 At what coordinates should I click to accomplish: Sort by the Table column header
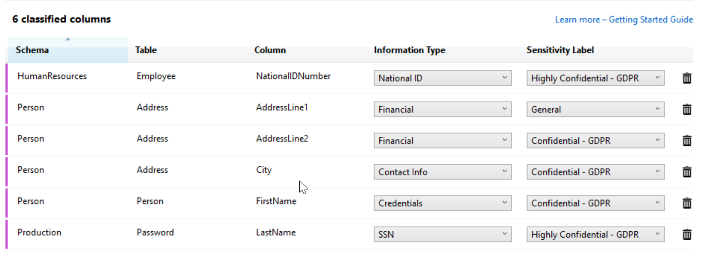click(146, 50)
